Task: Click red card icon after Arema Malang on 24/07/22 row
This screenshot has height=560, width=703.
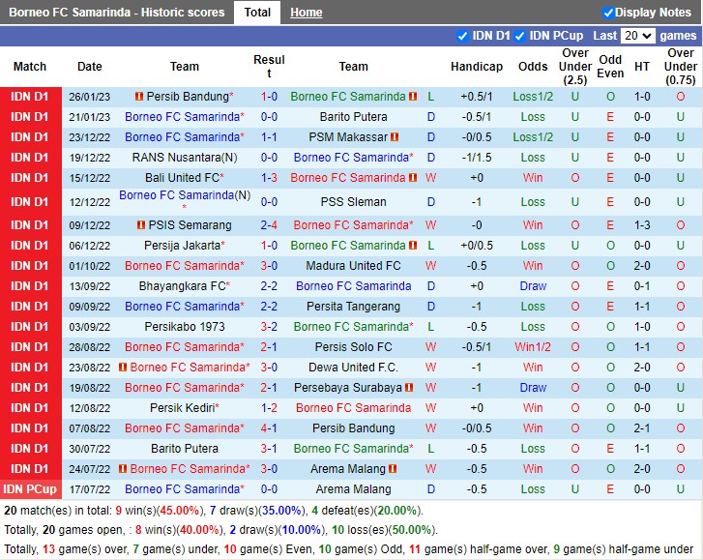Action: (393, 469)
